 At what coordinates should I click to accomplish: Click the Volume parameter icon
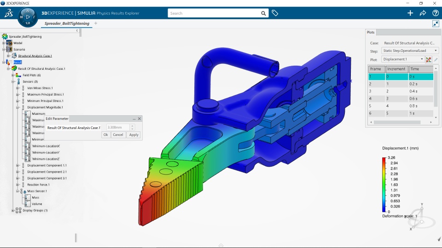[28, 204]
